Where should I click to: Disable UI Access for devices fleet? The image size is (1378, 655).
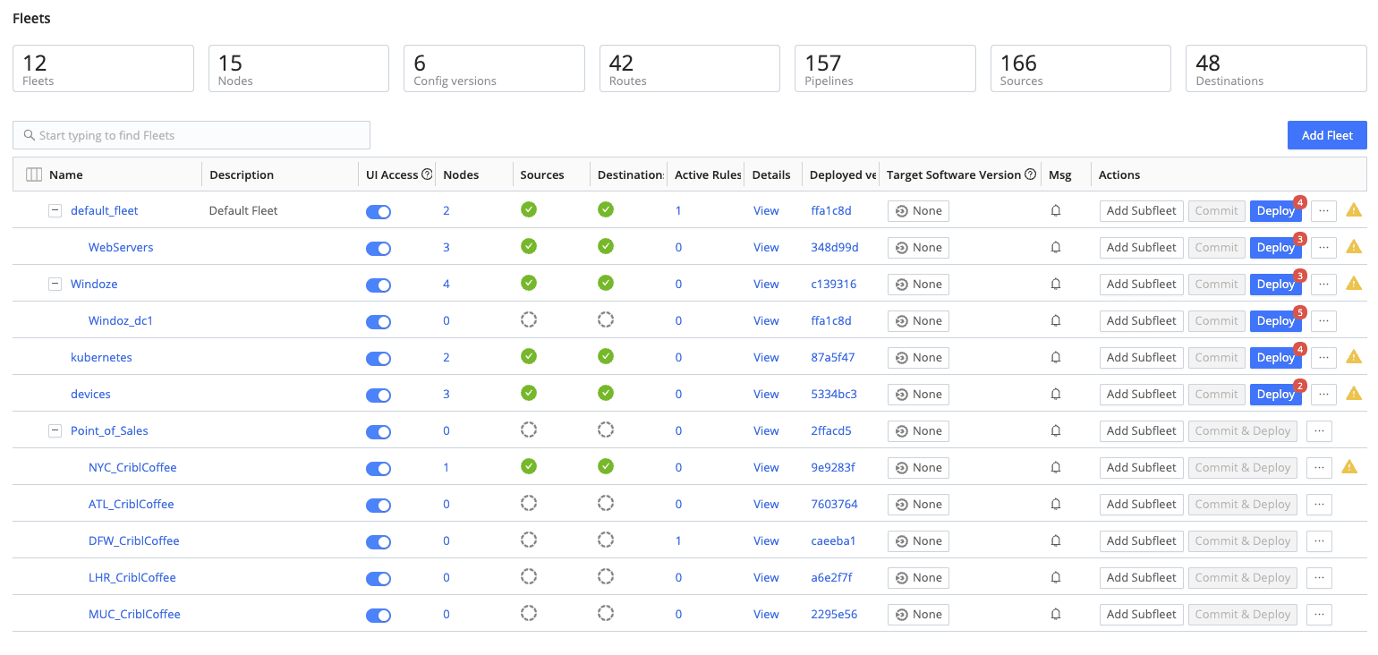click(x=379, y=396)
